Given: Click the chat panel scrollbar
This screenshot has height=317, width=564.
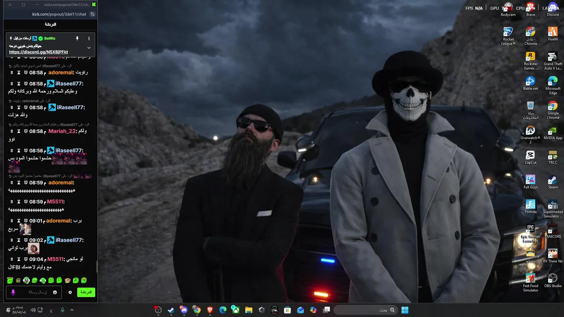Looking at the screenshot, I should [96, 267].
